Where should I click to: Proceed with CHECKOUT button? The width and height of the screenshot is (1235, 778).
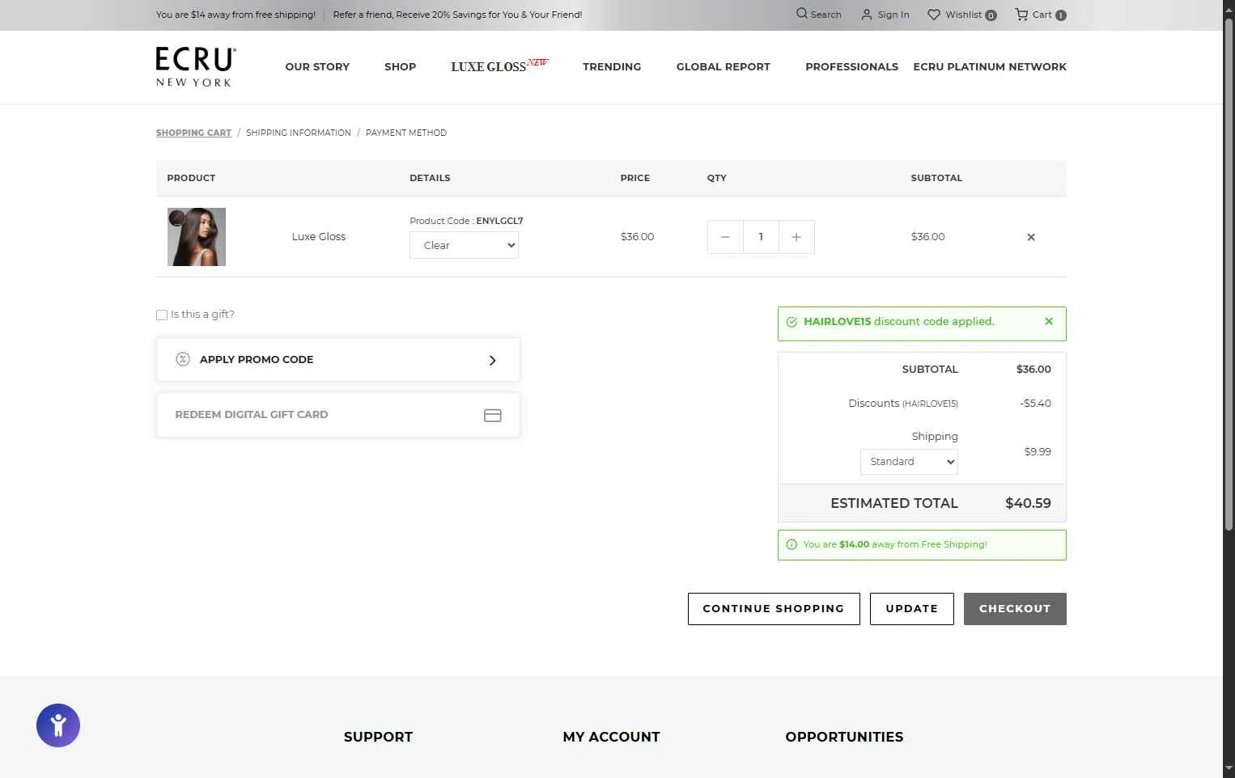pyautogui.click(x=1015, y=609)
